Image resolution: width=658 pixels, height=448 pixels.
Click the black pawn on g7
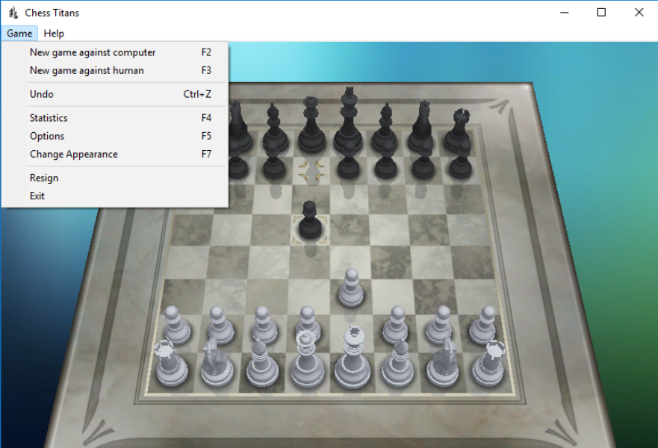pyautogui.click(x=423, y=161)
